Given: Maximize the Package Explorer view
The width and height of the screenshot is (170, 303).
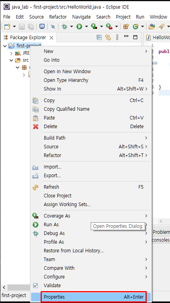Looking at the screenshot, I should coord(135,37).
